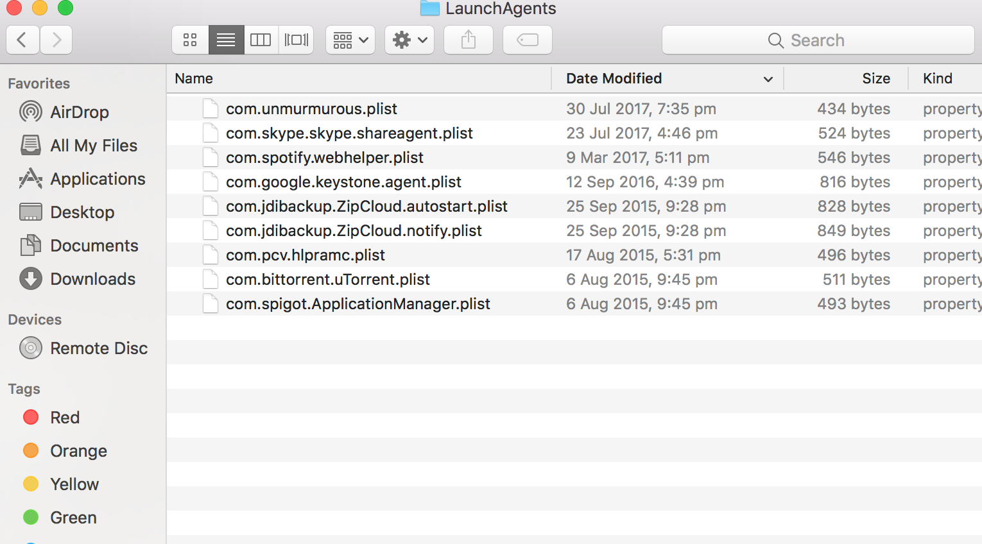The width and height of the screenshot is (982, 544).
Task: Select the com.pcv.hlpramc.plist file icon
Action: click(211, 255)
